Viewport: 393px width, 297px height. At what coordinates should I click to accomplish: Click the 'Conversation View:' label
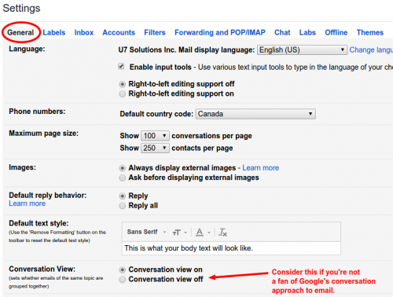[42, 269]
